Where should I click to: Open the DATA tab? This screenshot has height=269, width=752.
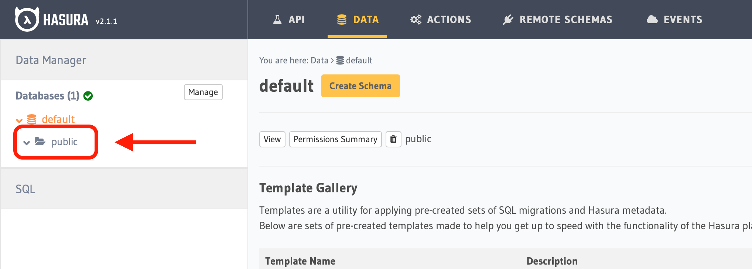(357, 20)
